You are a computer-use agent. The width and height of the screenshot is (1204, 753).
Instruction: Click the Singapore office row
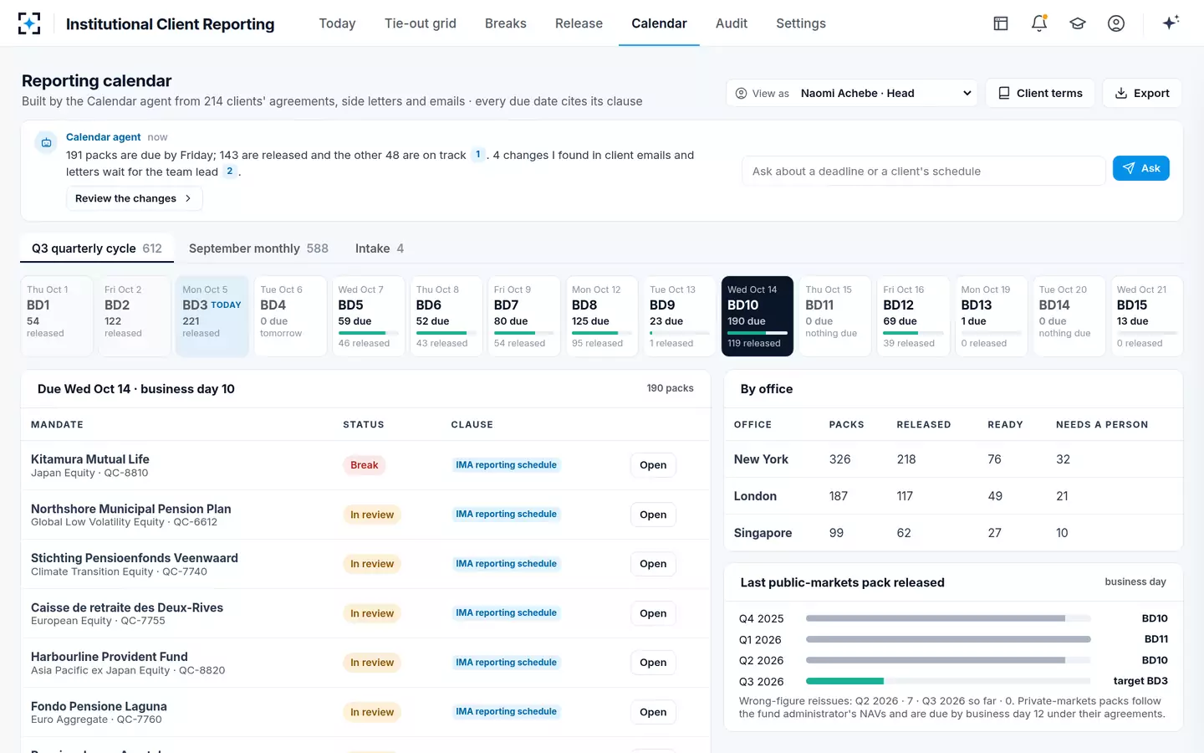coord(953,533)
